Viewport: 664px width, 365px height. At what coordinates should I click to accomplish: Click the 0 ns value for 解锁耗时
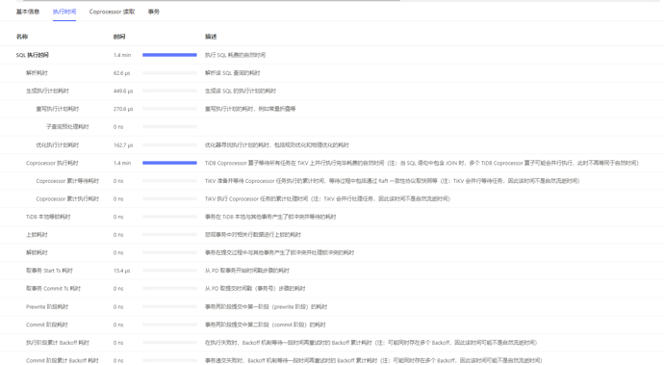(x=118, y=252)
